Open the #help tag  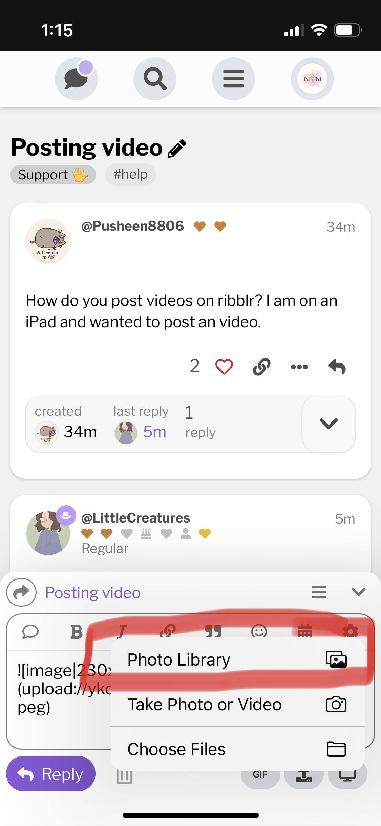(130, 174)
